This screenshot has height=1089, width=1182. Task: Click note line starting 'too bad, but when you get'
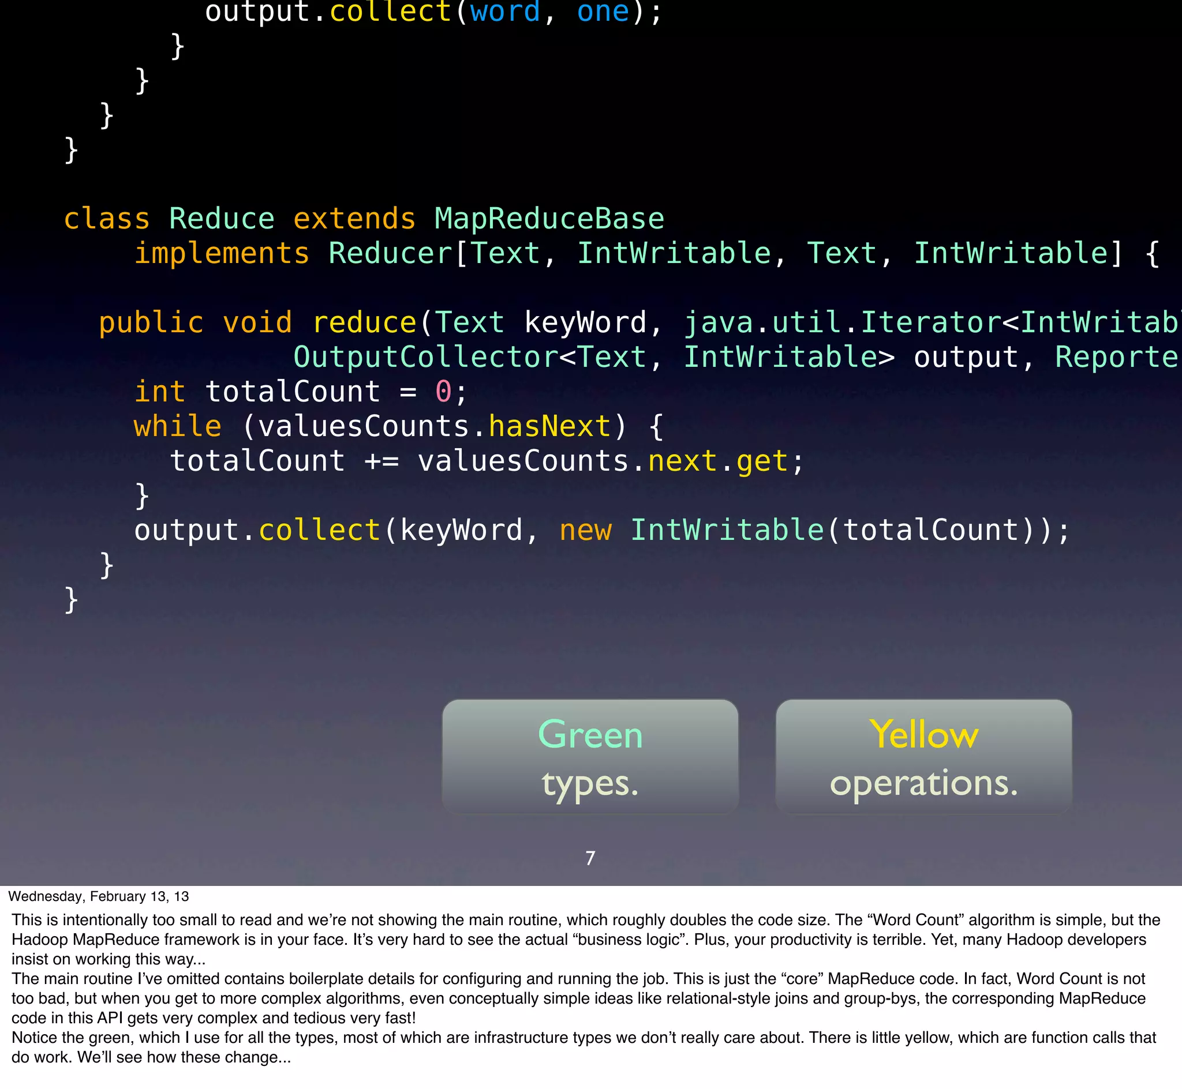(x=578, y=998)
